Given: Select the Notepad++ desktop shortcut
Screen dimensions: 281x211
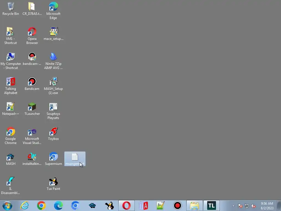Looking at the screenshot, I should (11, 109).
